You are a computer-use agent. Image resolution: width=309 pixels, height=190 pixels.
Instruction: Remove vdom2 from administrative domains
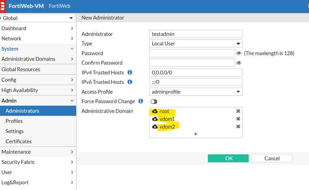click(238, 127)
